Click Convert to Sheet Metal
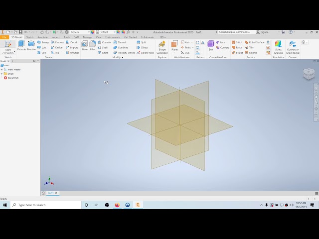This screenshot has width=319, height=239. point(293,47)
